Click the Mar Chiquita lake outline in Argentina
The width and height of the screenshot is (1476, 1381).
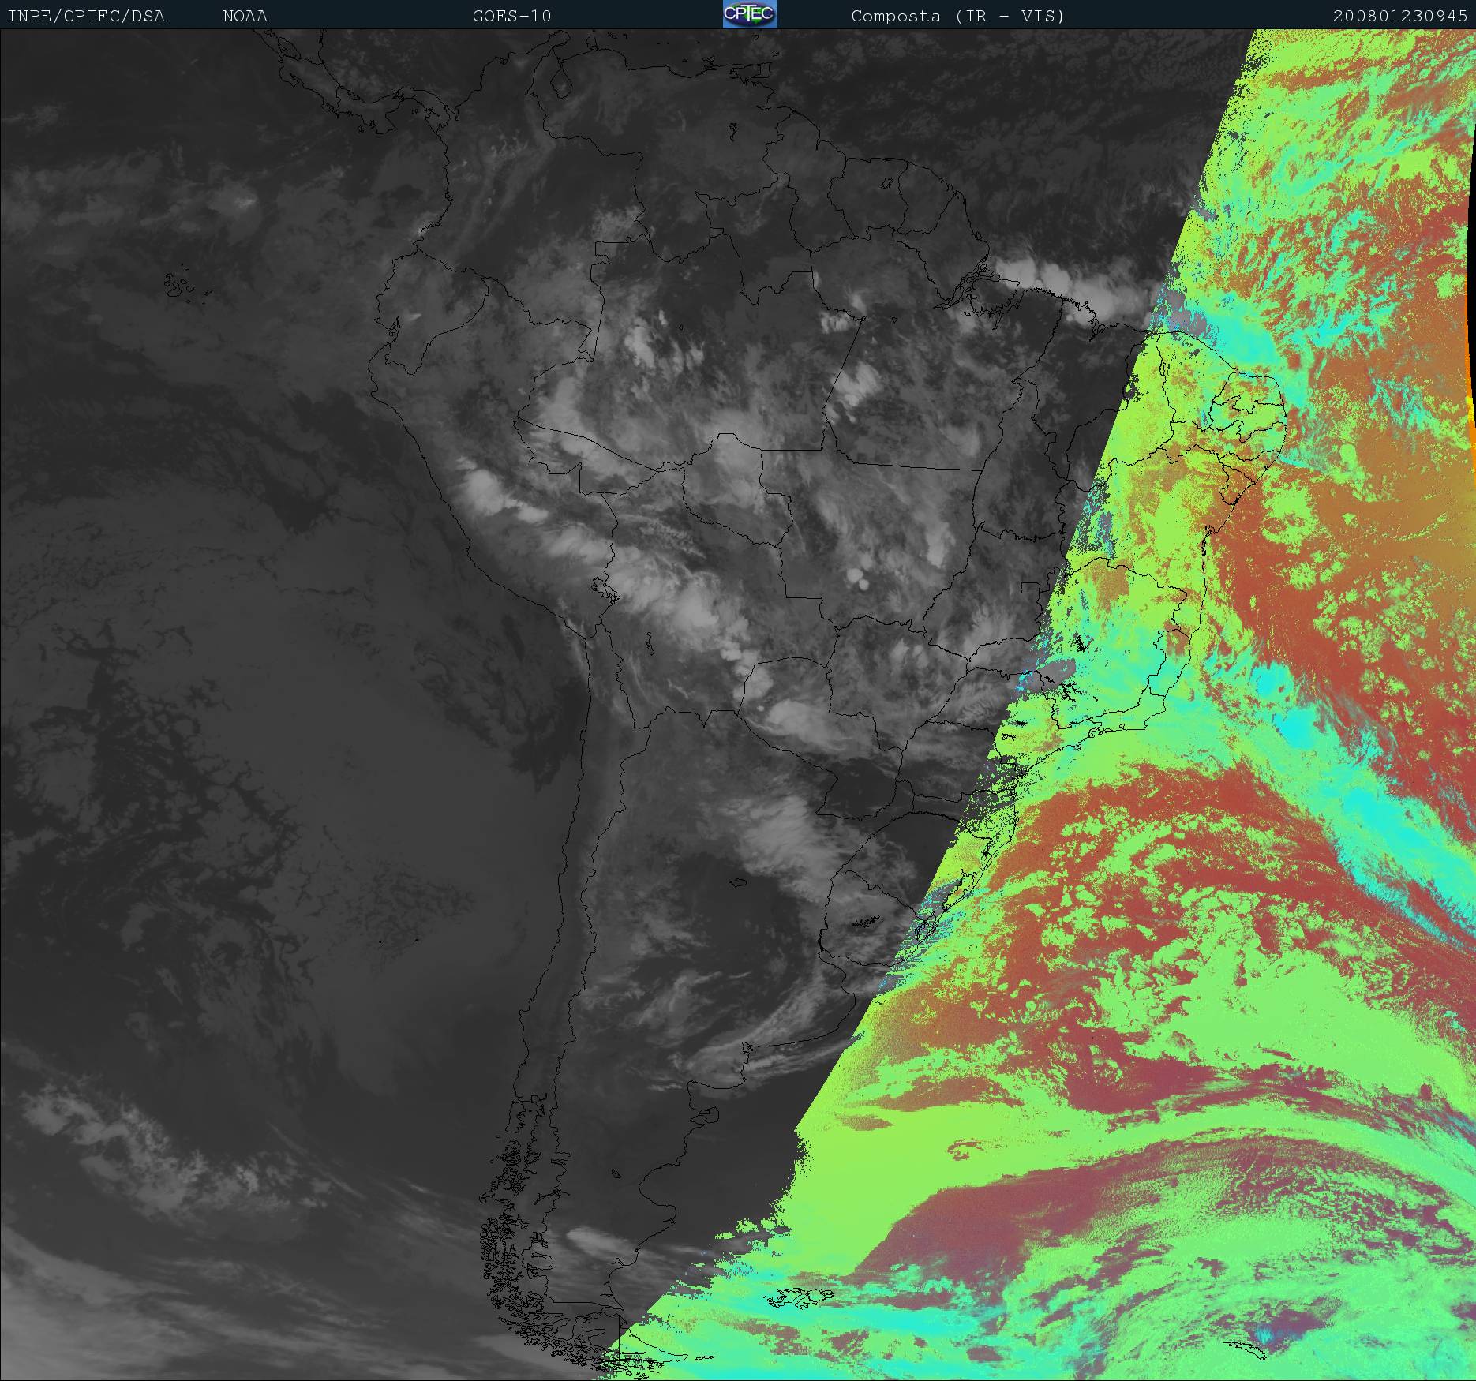(738, 883)
